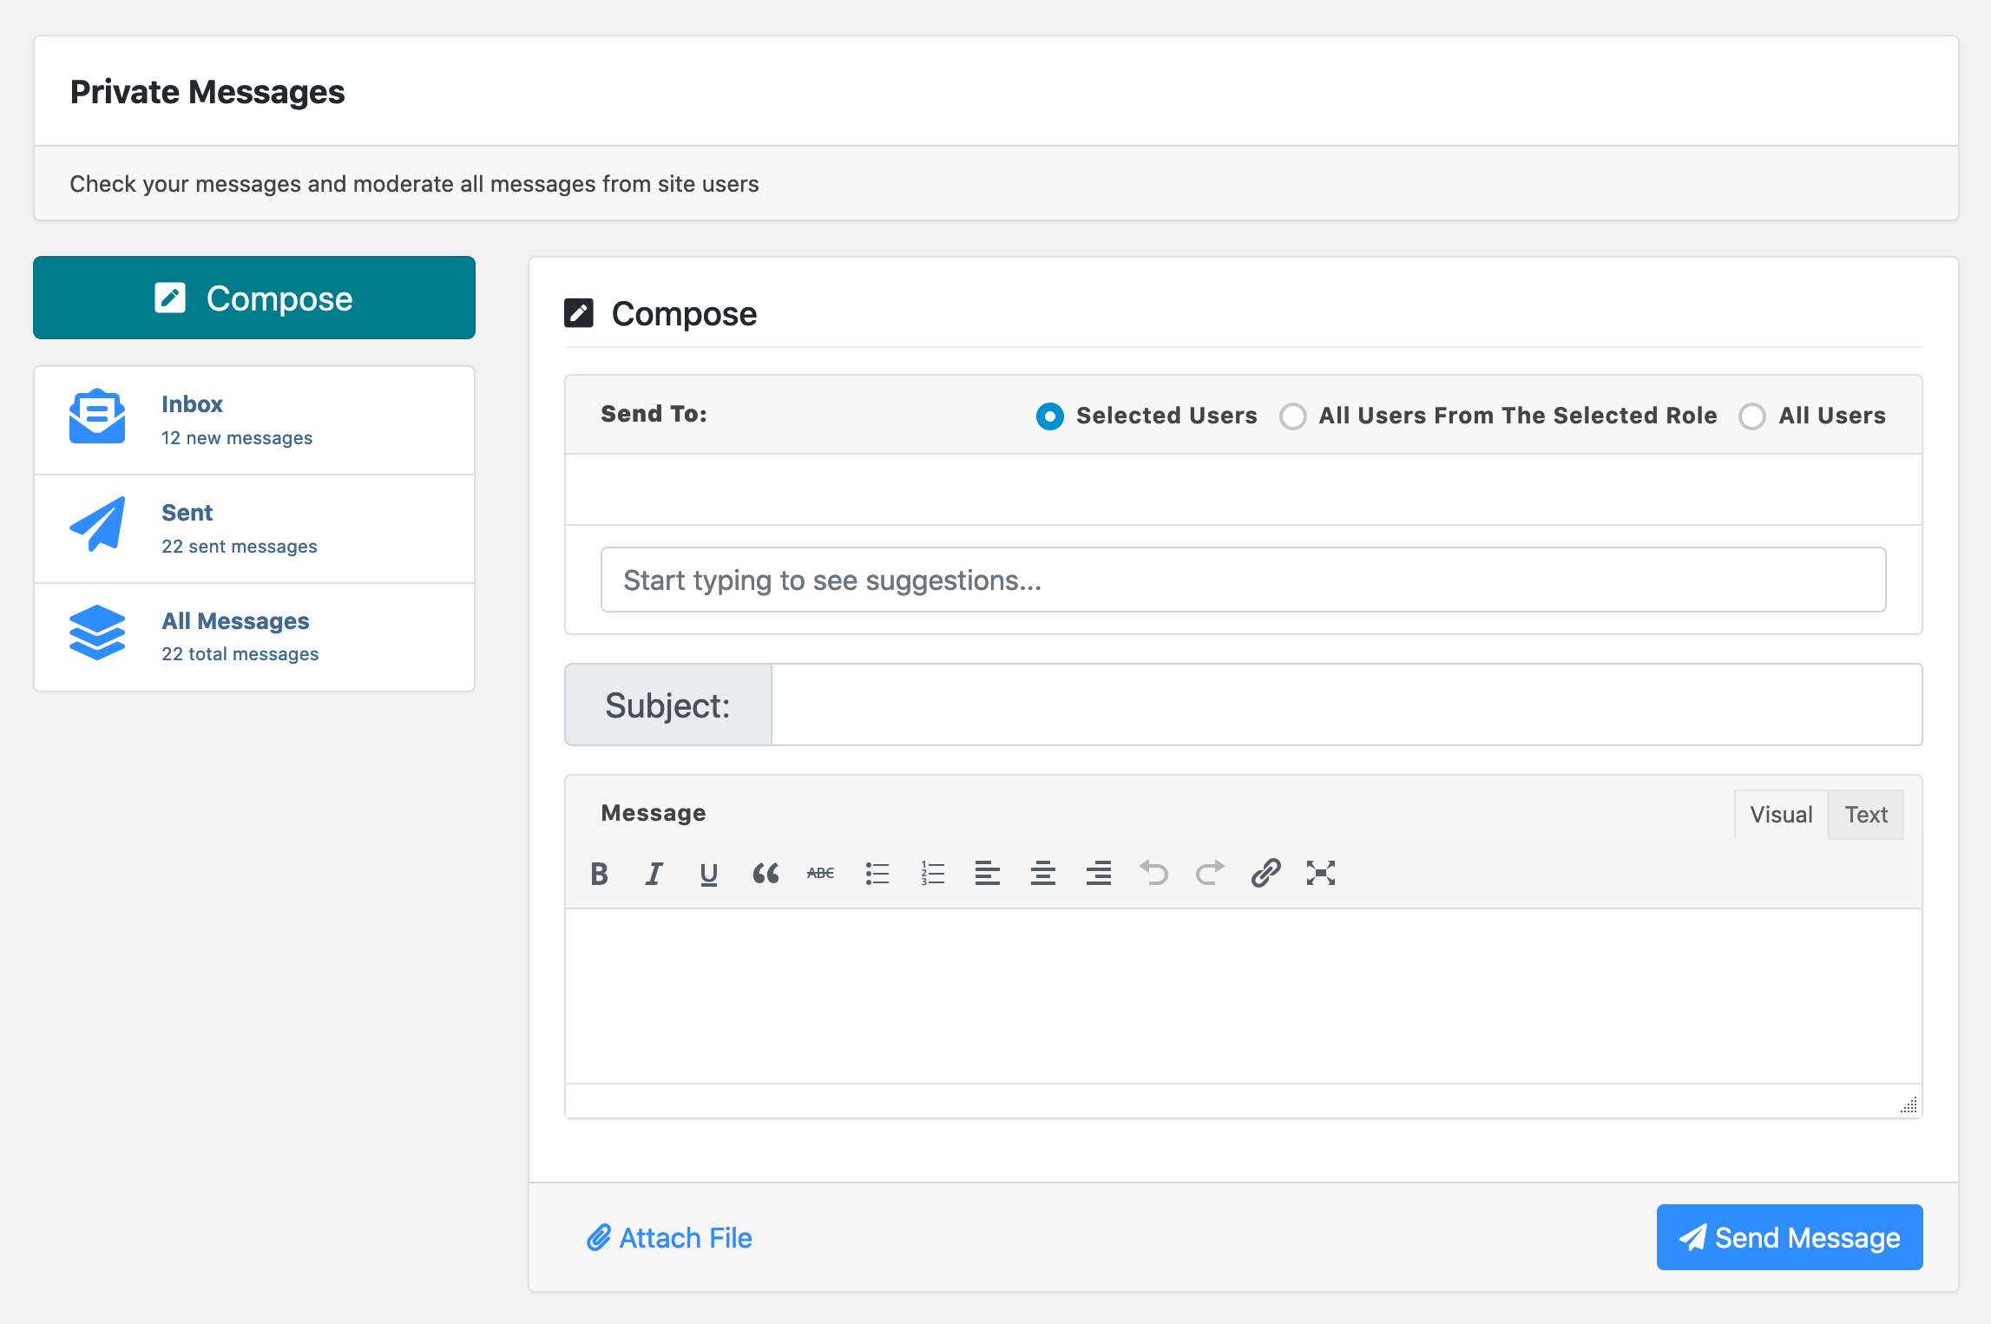The image size is (1991, 1324).
Task: Insert a bulleted list
Action: (877, 873)
